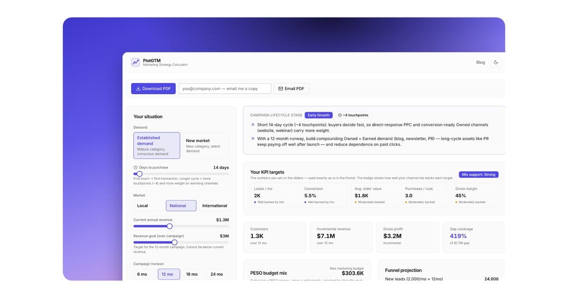Click the Incremental revenue $7.1M value

pyautogui.click(x=326, y=236)
